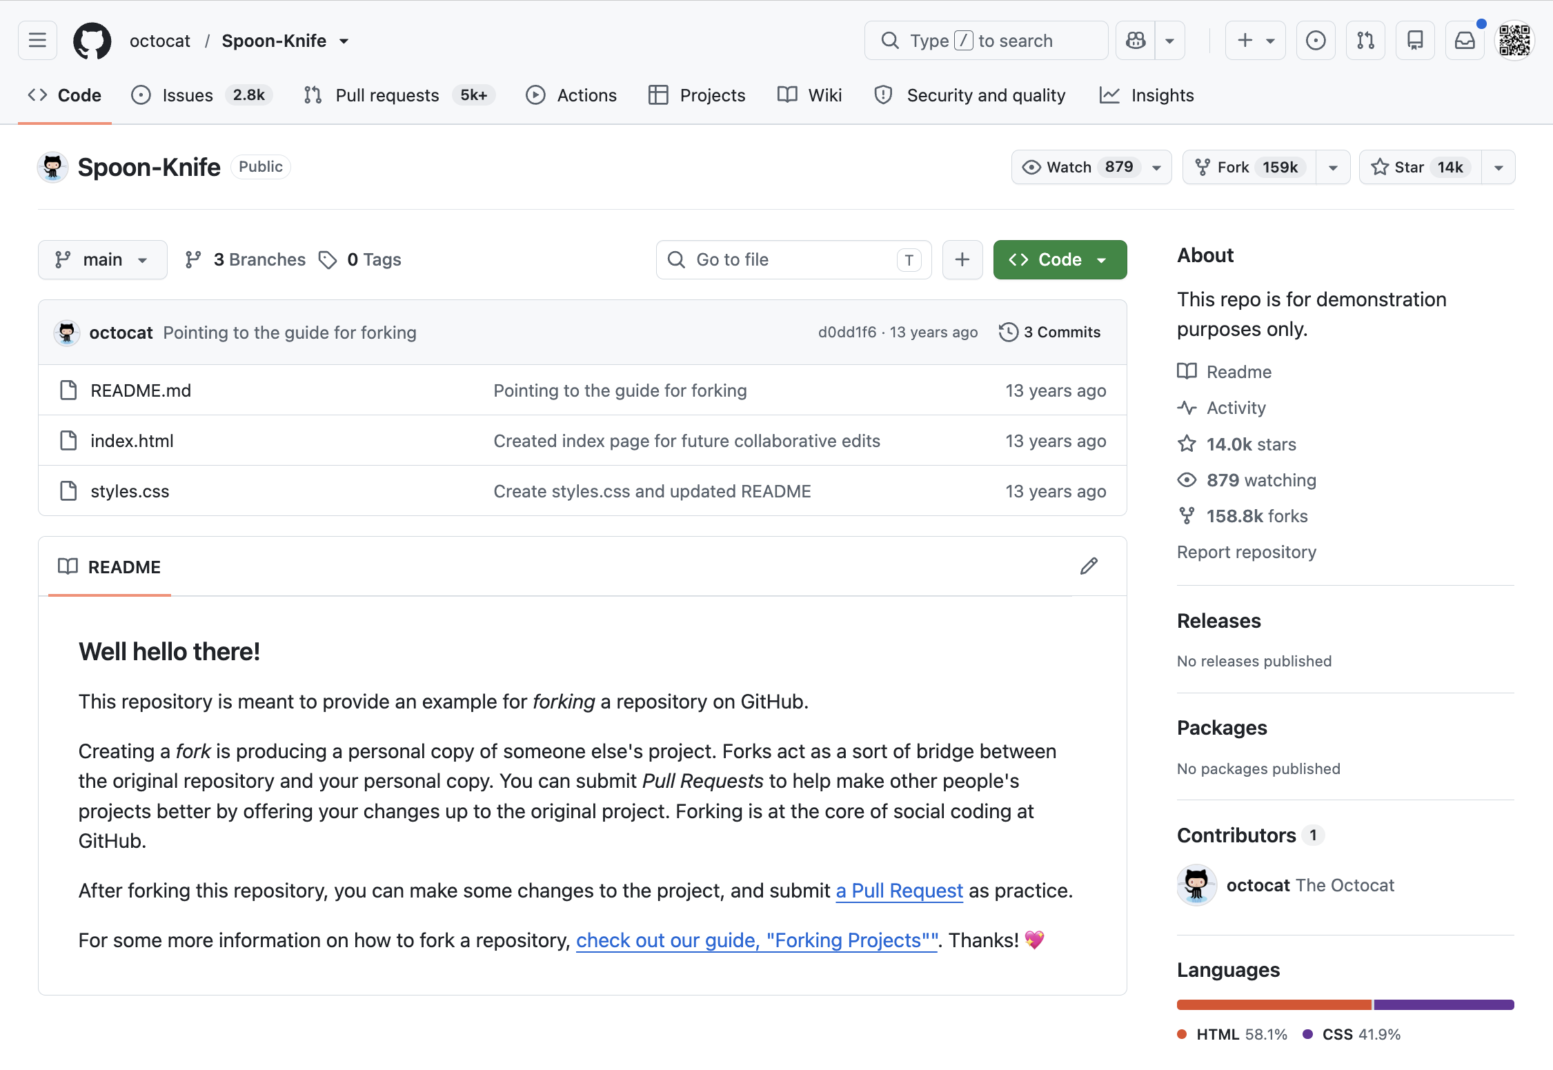Click the index.html file icon
1553x1070 pixels.
point(68,440)
